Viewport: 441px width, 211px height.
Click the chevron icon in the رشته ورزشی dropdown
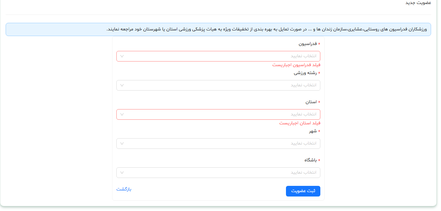coord(122,85)
